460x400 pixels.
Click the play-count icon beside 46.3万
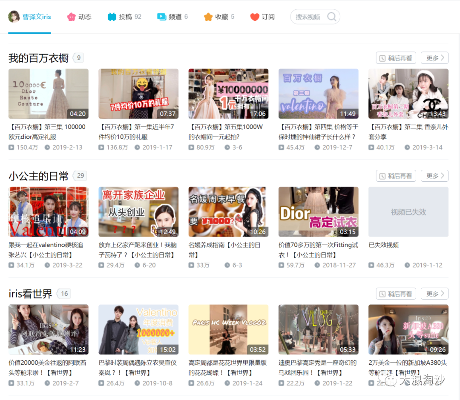(371, 265)
